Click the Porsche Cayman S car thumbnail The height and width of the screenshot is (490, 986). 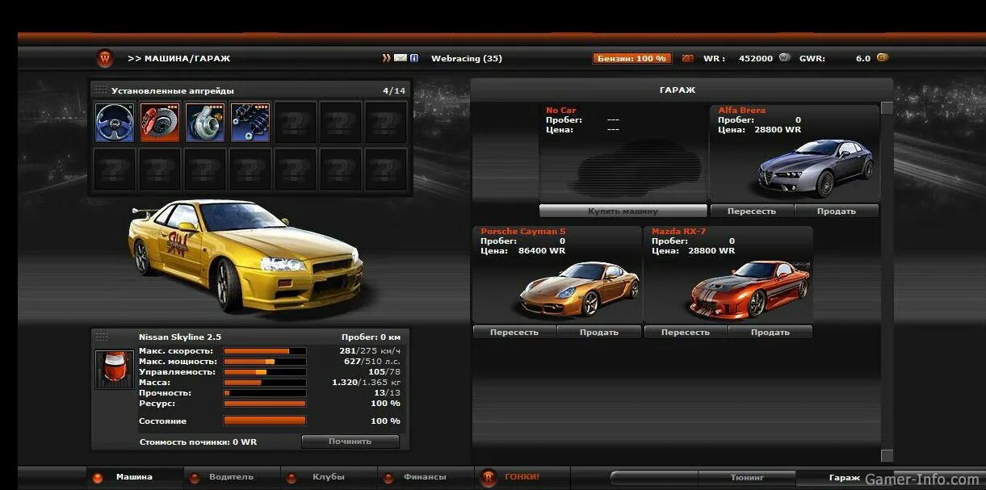tap(579, 288)
